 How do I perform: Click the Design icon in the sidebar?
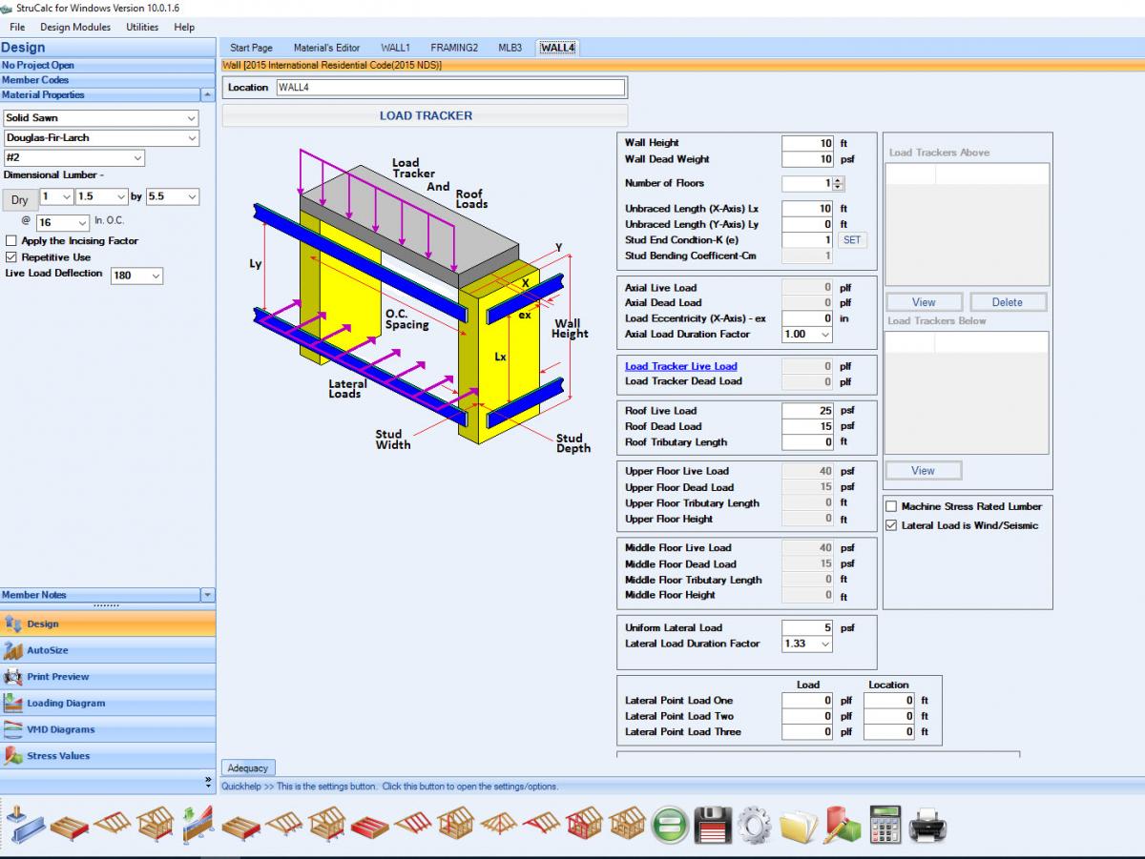[107, 624]
